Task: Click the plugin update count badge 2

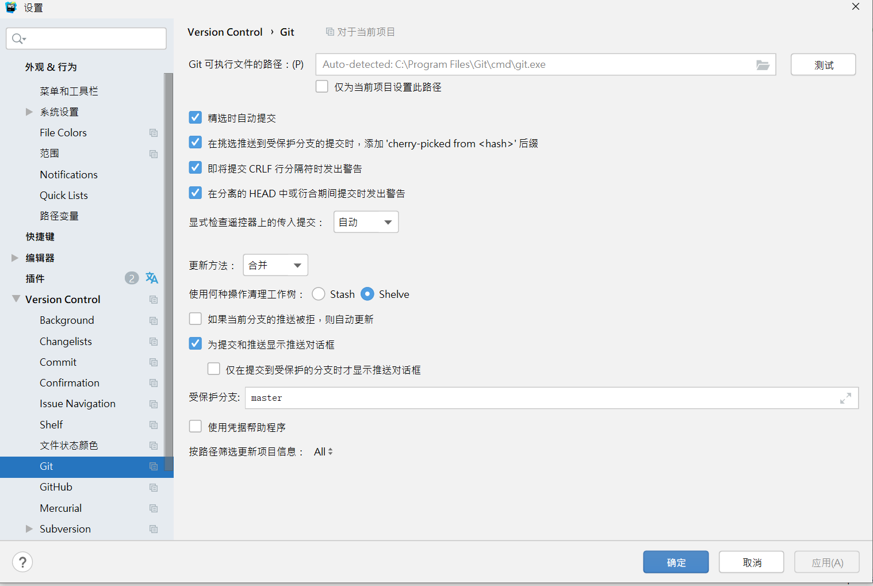Action: tap(132, 278)
